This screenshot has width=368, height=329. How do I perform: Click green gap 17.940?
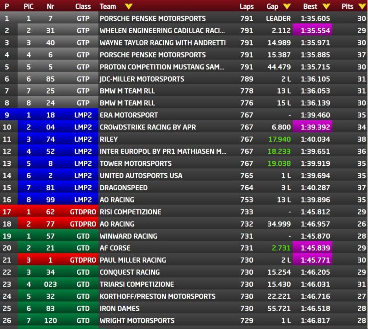point(279,139)
